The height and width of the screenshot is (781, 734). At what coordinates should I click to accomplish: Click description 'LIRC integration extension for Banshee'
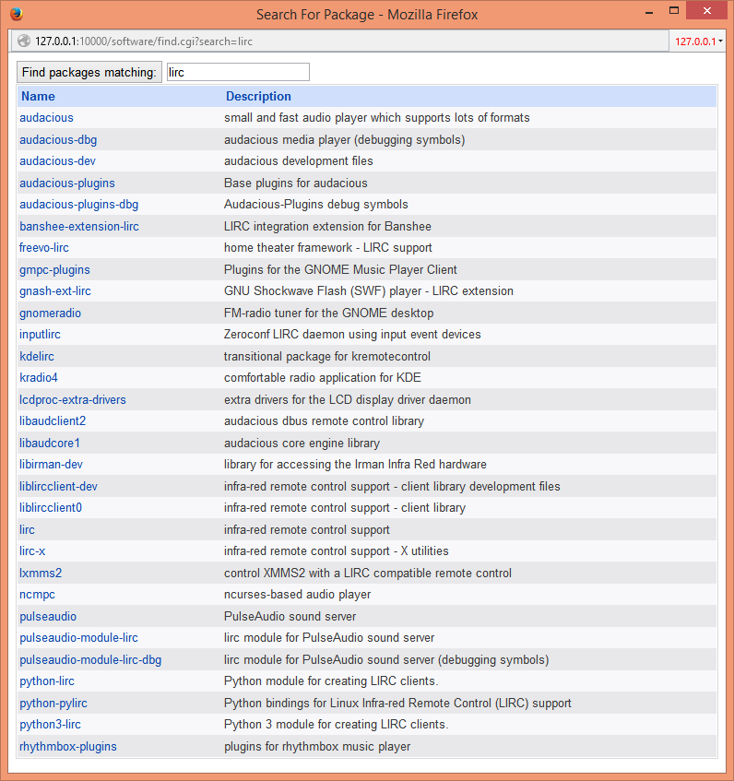click(327, 226)
